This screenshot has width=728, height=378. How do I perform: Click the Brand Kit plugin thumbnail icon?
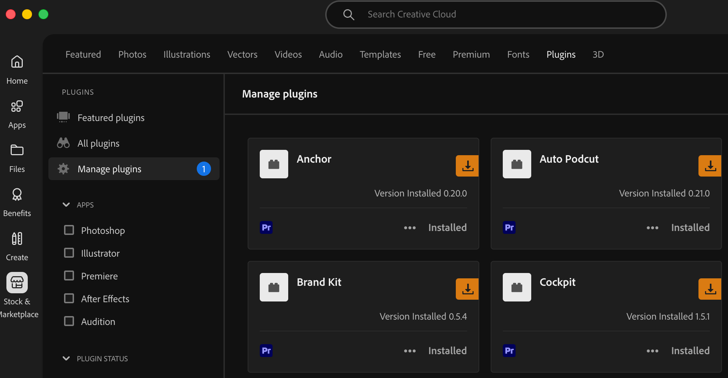[x=274, y=287]
